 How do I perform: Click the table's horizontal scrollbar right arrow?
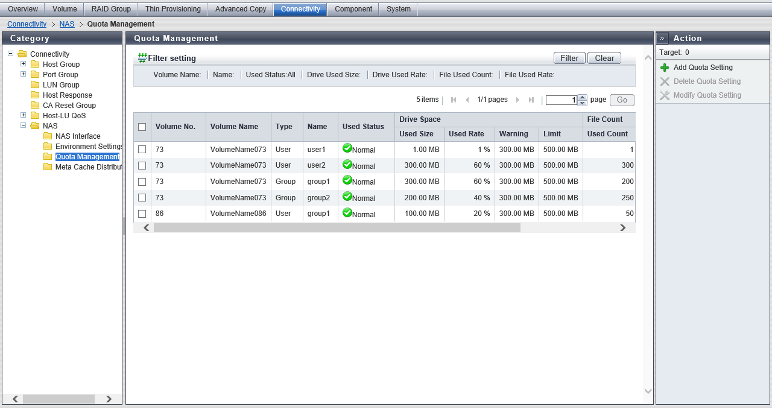(x=622, y=227)
